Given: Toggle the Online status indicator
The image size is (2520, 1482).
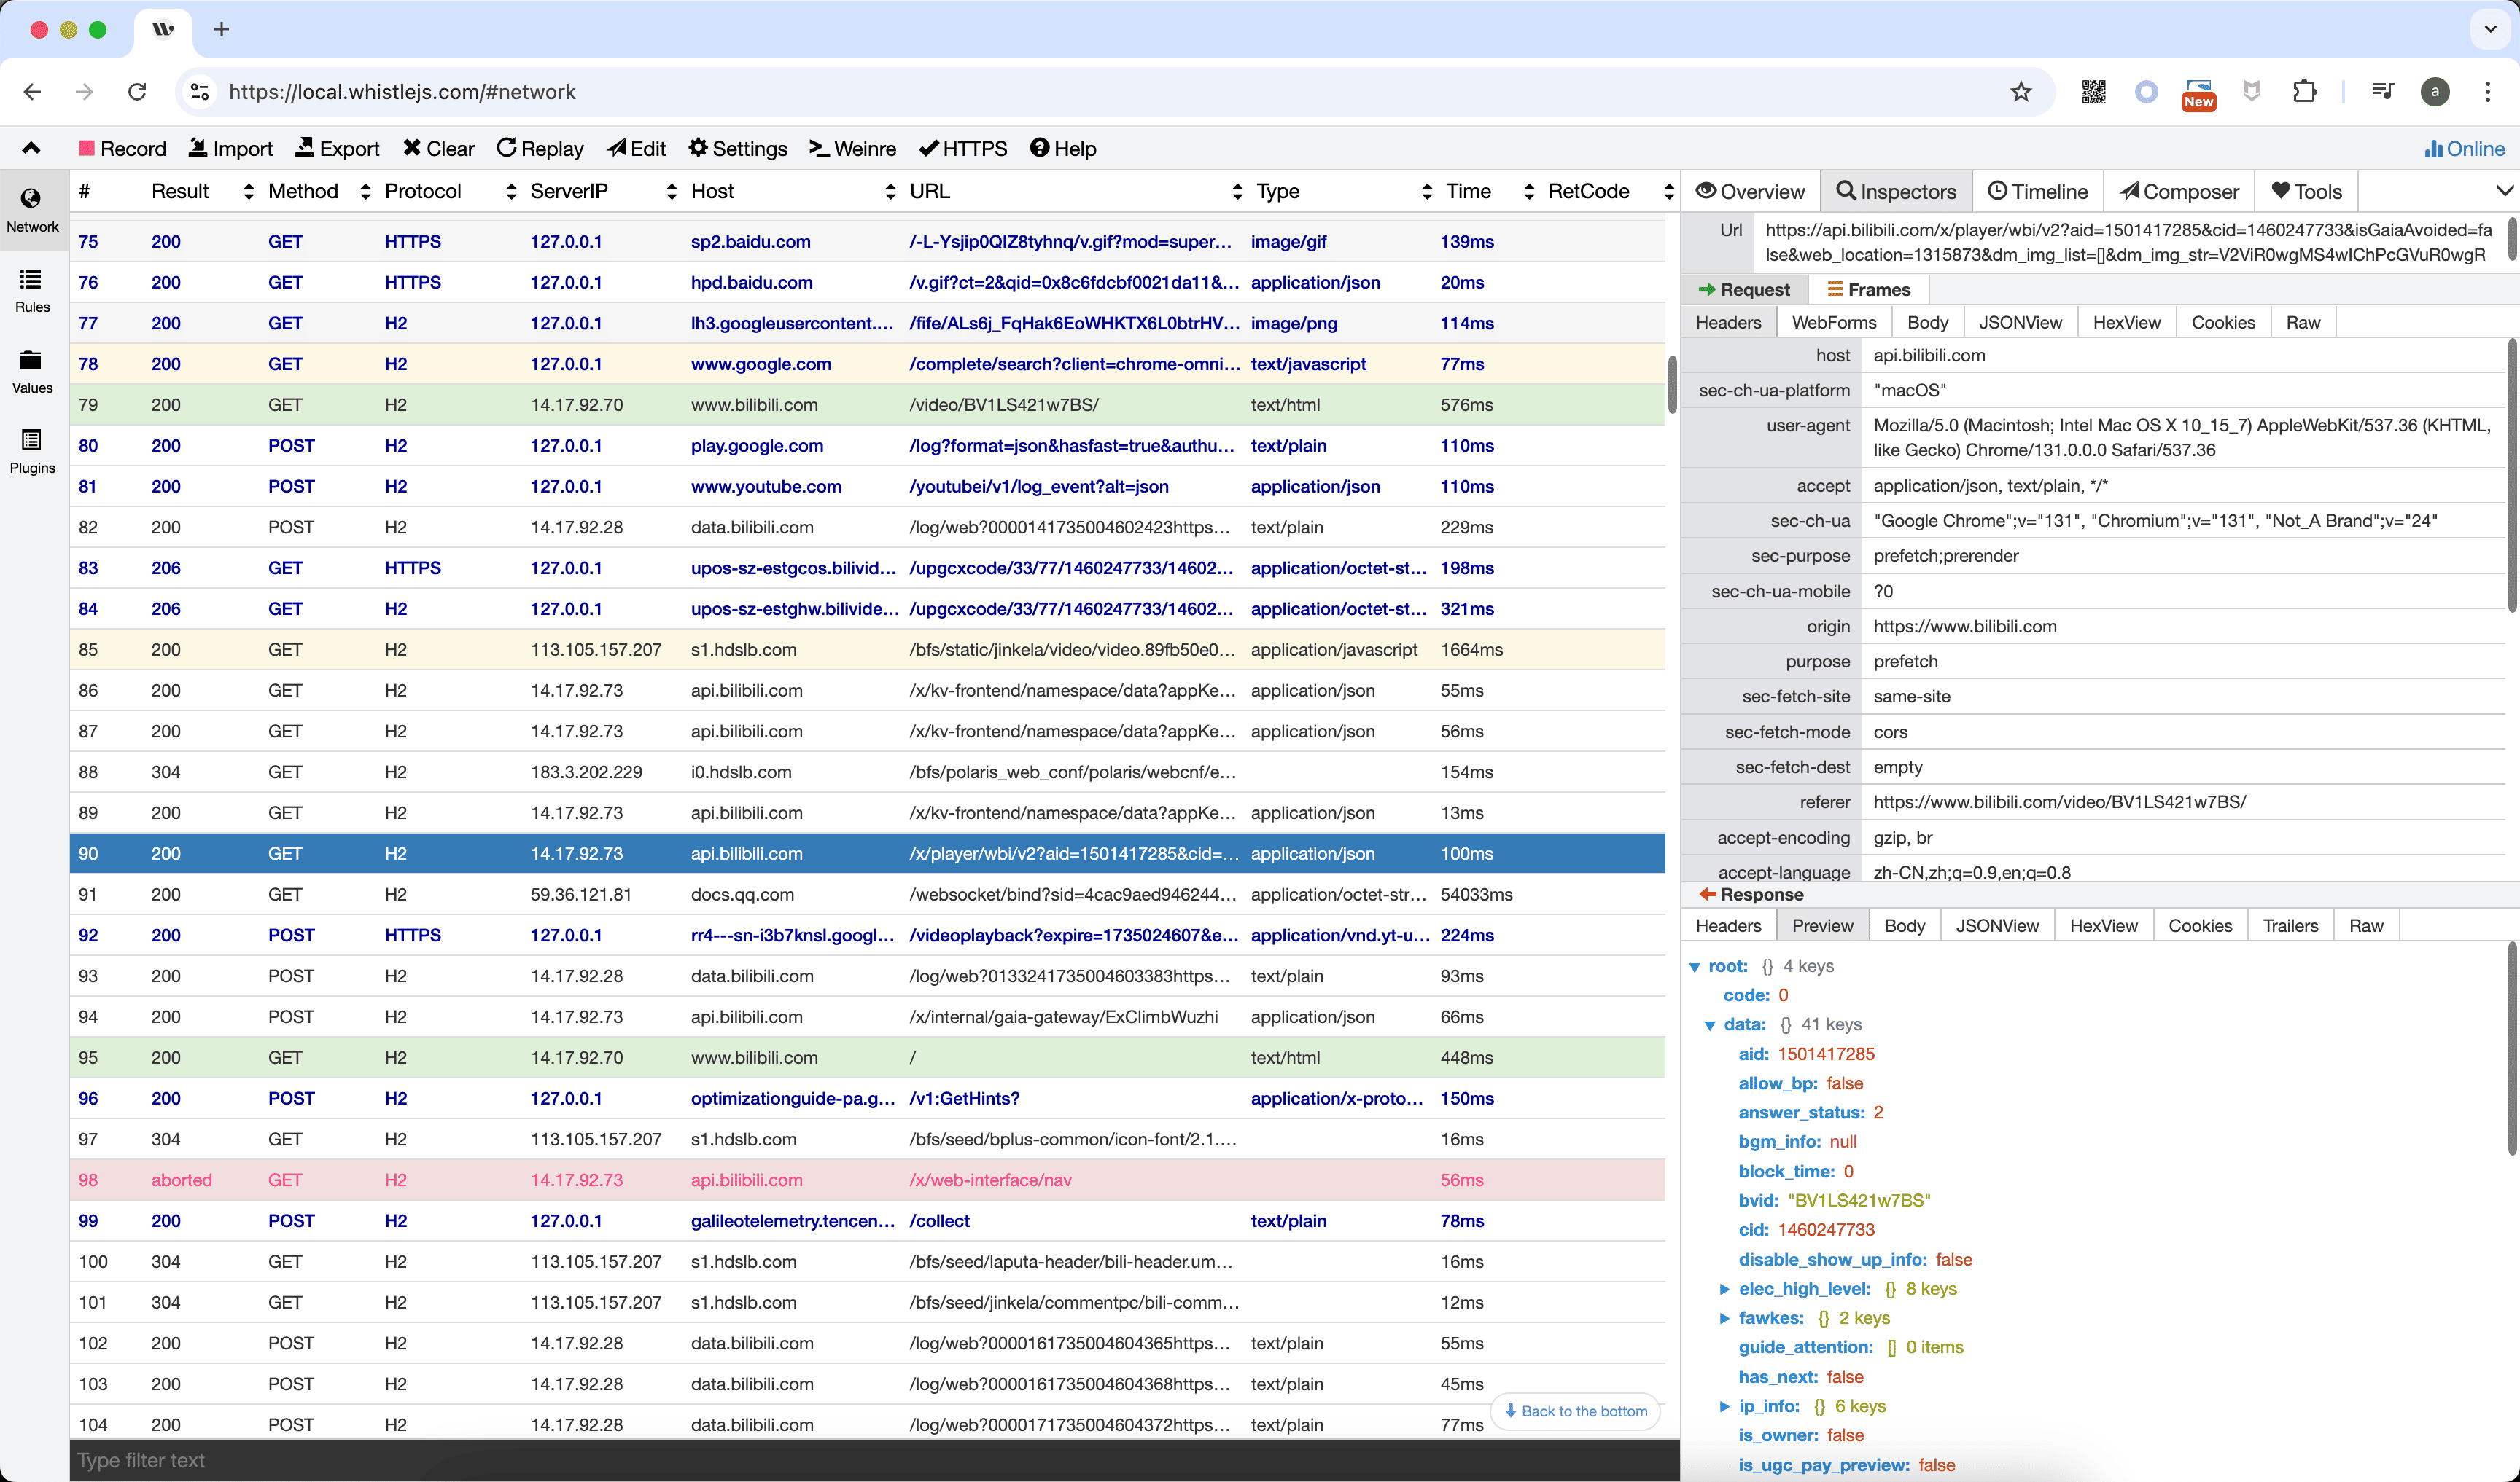Looking at the screenshot, I should tap(2464, 148).
